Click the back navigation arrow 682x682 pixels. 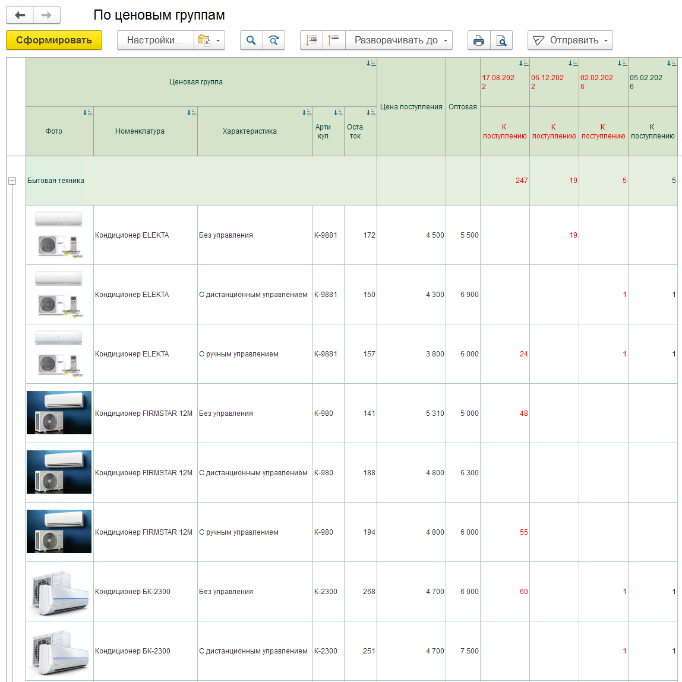[x=20, y=15]
